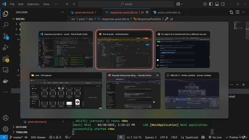This screenshot has width=249, height=140.
Task: Open Explorer views and more actions
Action: (62, 12)
